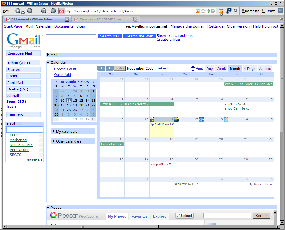
Task: Switch calendar to Day view
Action: click(210, 69)
